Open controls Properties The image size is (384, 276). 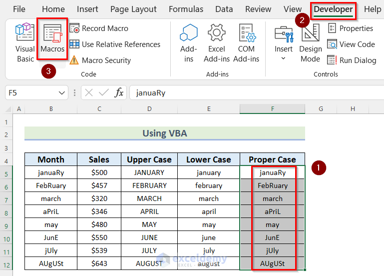[x=350, y=28]
